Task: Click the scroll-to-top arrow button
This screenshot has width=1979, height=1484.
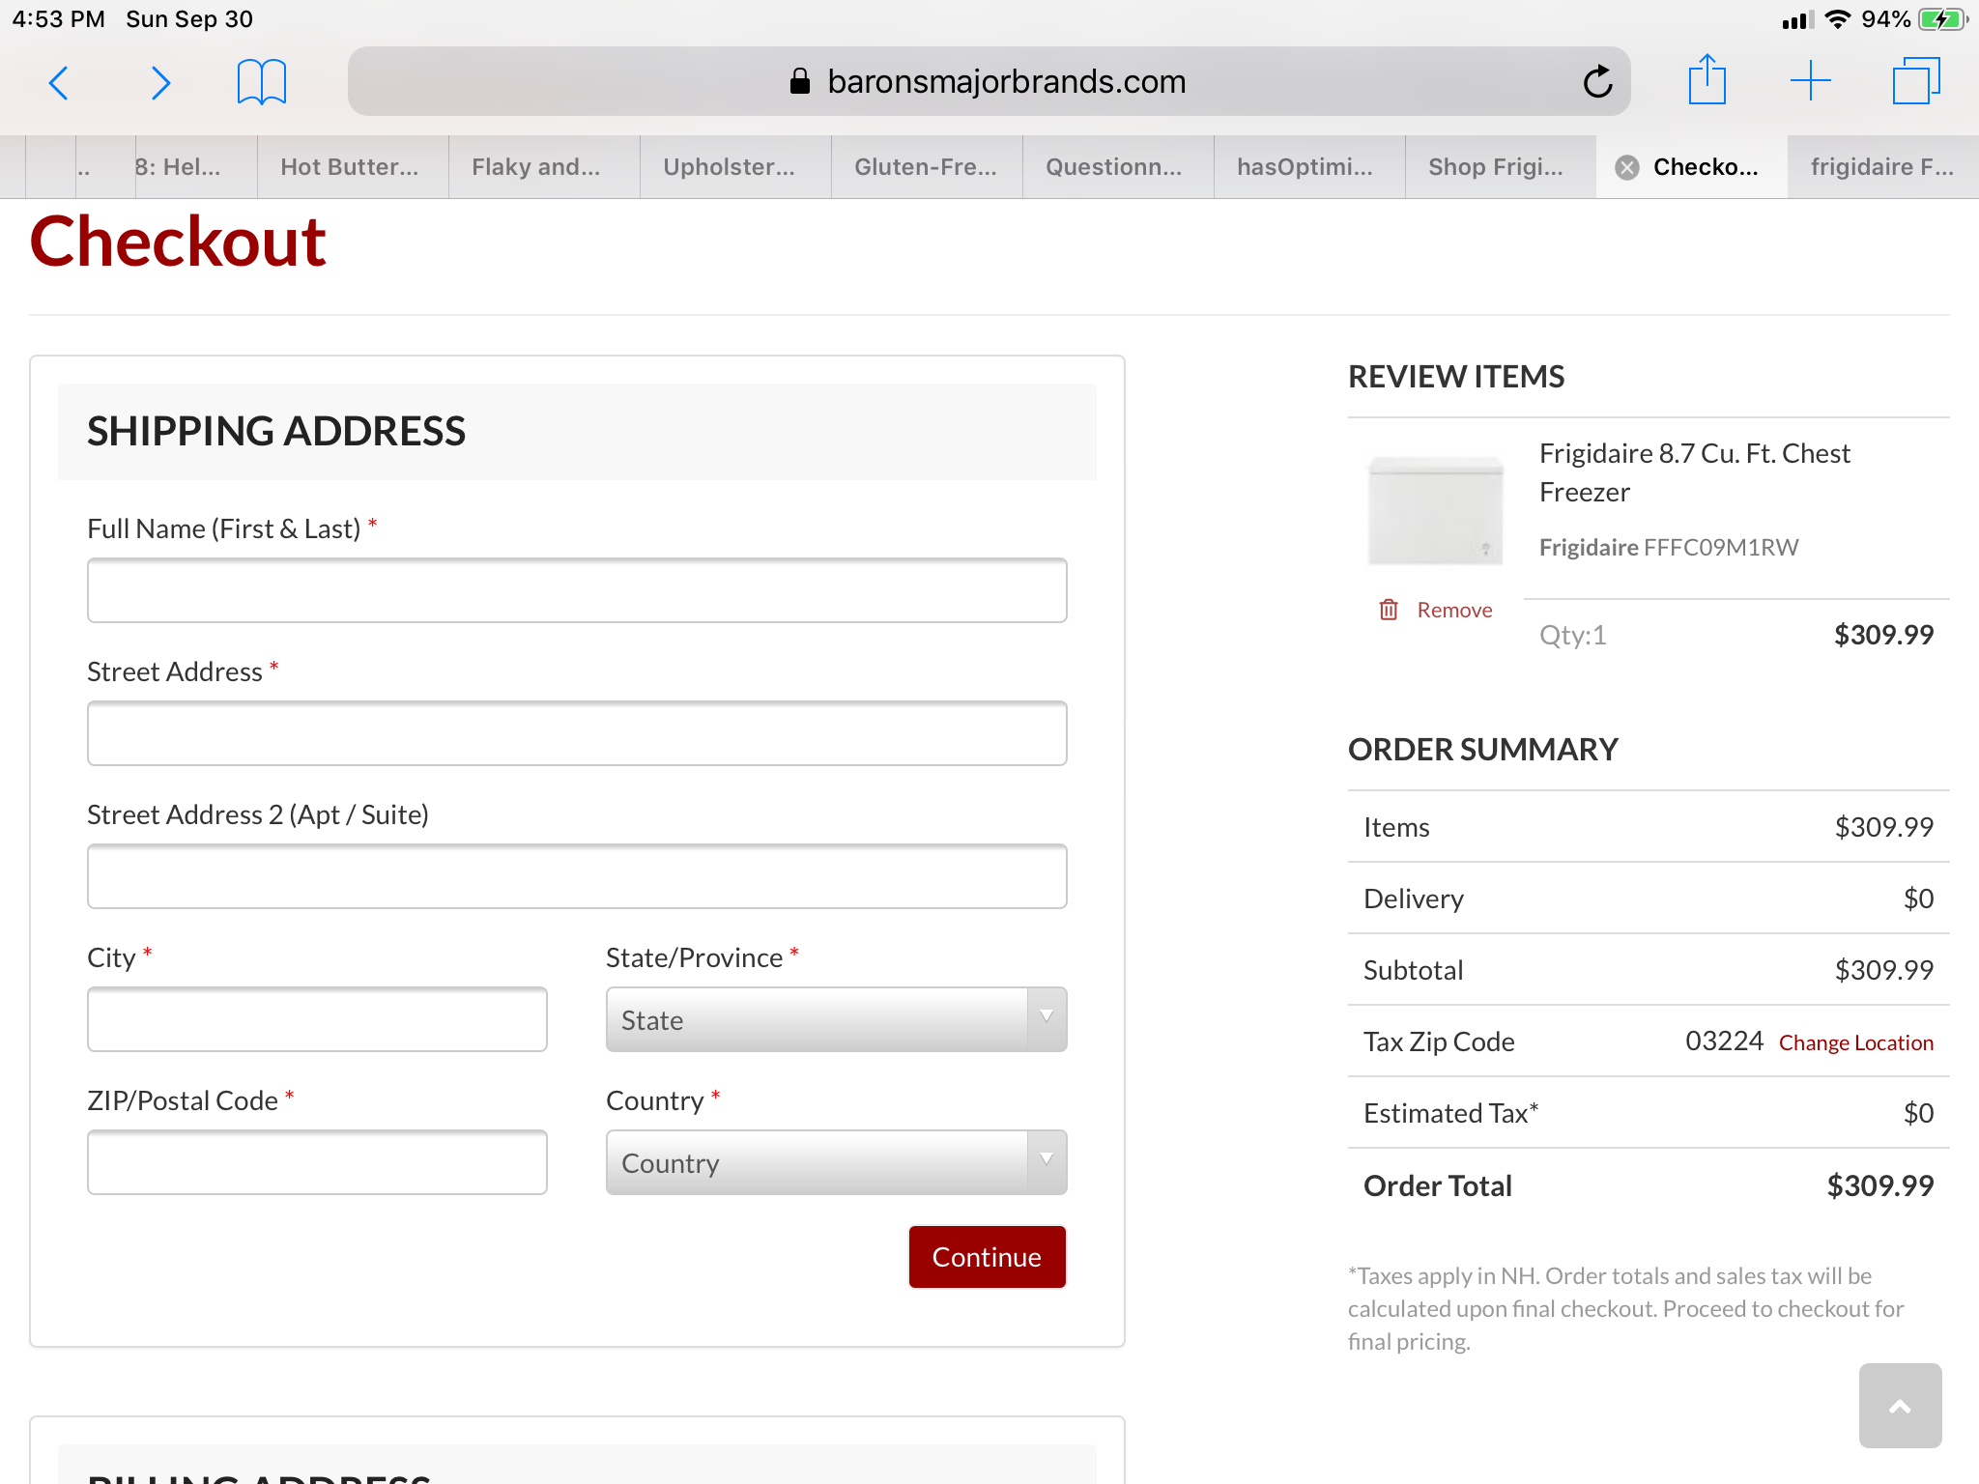Action: click(1900, 1406)
